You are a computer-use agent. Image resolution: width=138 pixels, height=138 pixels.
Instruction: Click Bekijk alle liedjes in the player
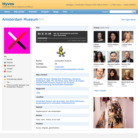(x=79, y=41)
